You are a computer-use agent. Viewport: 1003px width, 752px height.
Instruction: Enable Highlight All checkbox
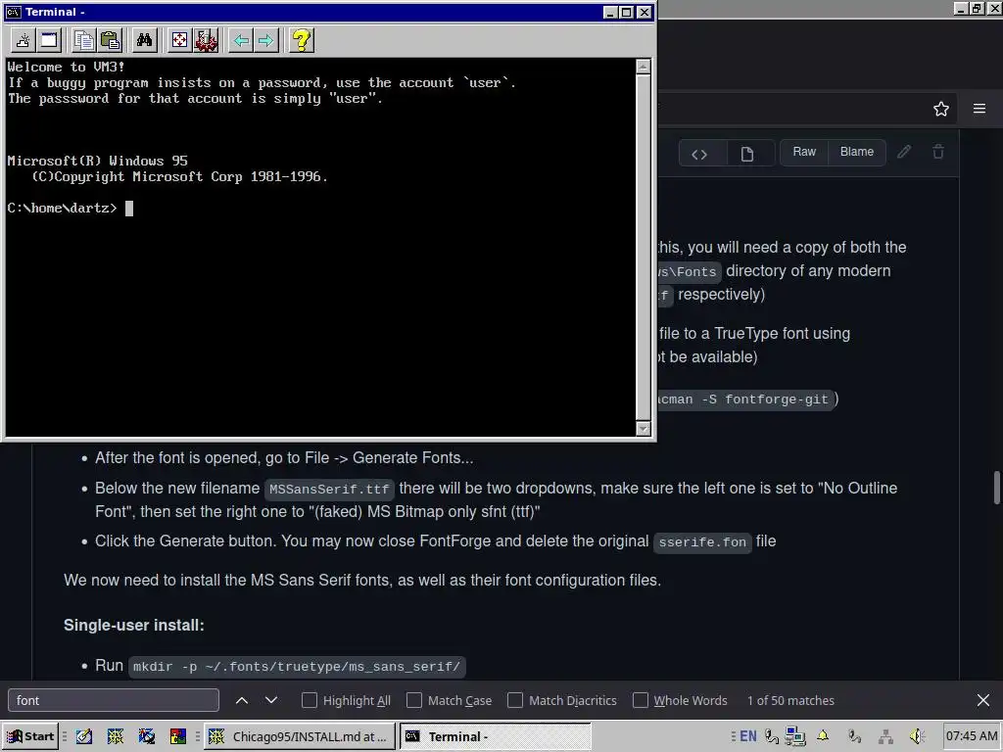[x=309, y=701]
